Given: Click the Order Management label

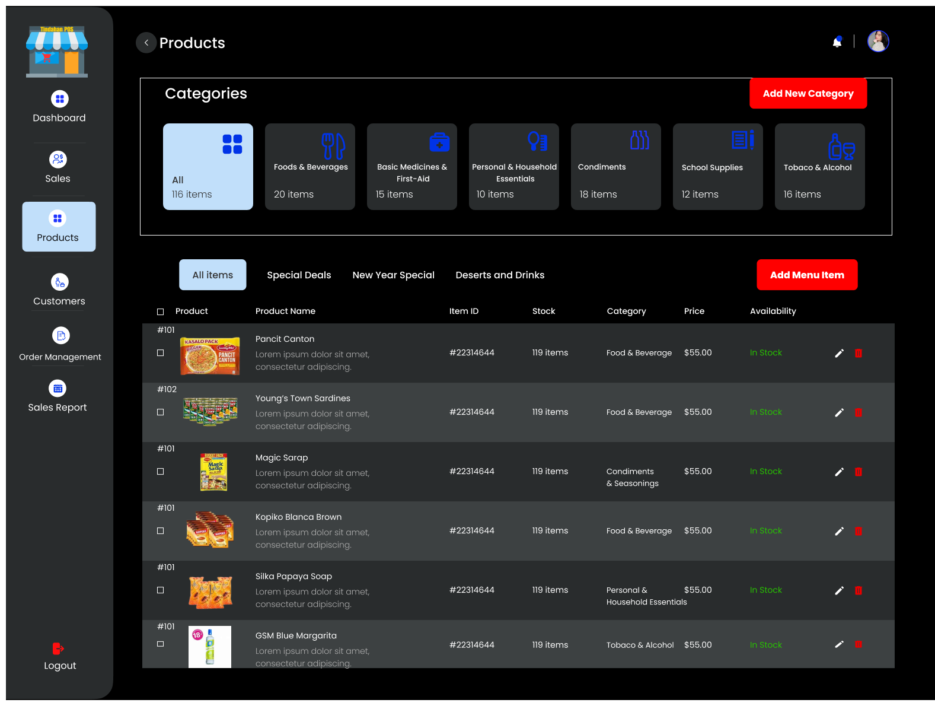Looking at the screenshot, I should [60, 357].
